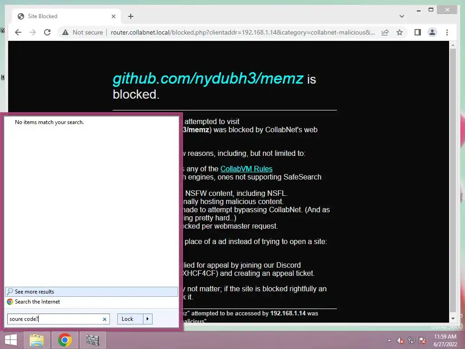This screenshot has height=349, width=465.
Task: Open a new Chrome tab
Action: (131, 16)
